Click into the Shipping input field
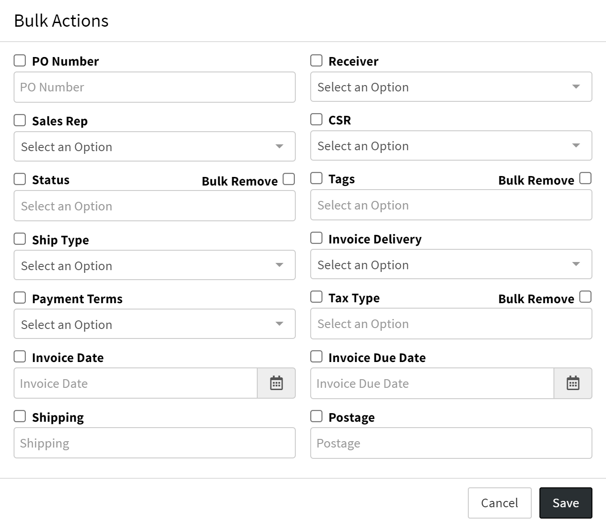Screen dimensions: 606x524 pyautogui.click(x=154, y=443)
